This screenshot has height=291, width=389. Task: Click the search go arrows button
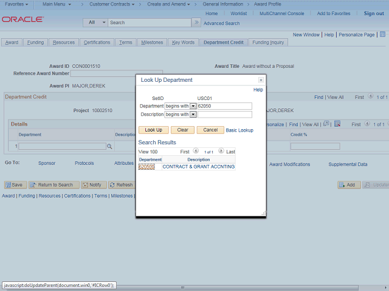tap(196, 22)
